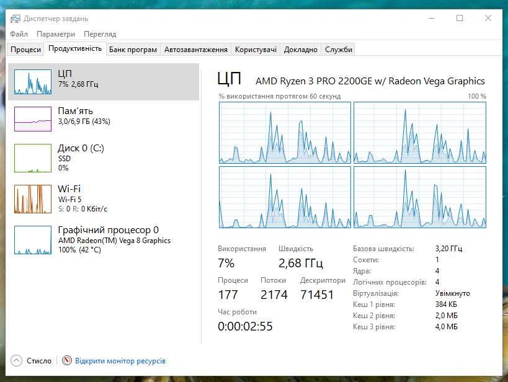508x382 pixels.
Task: Click the Task Manager title bar icon
Action: 16,19
